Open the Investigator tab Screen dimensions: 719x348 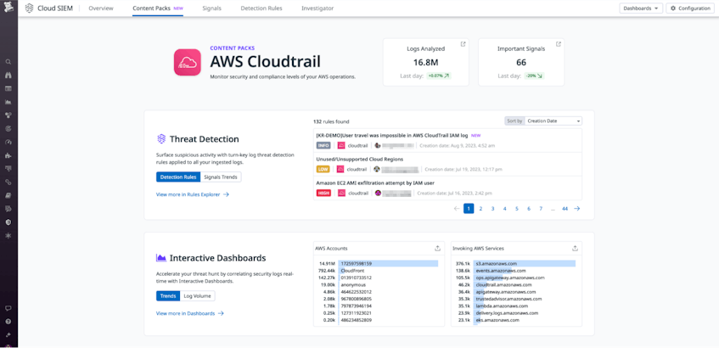point(317,8)
